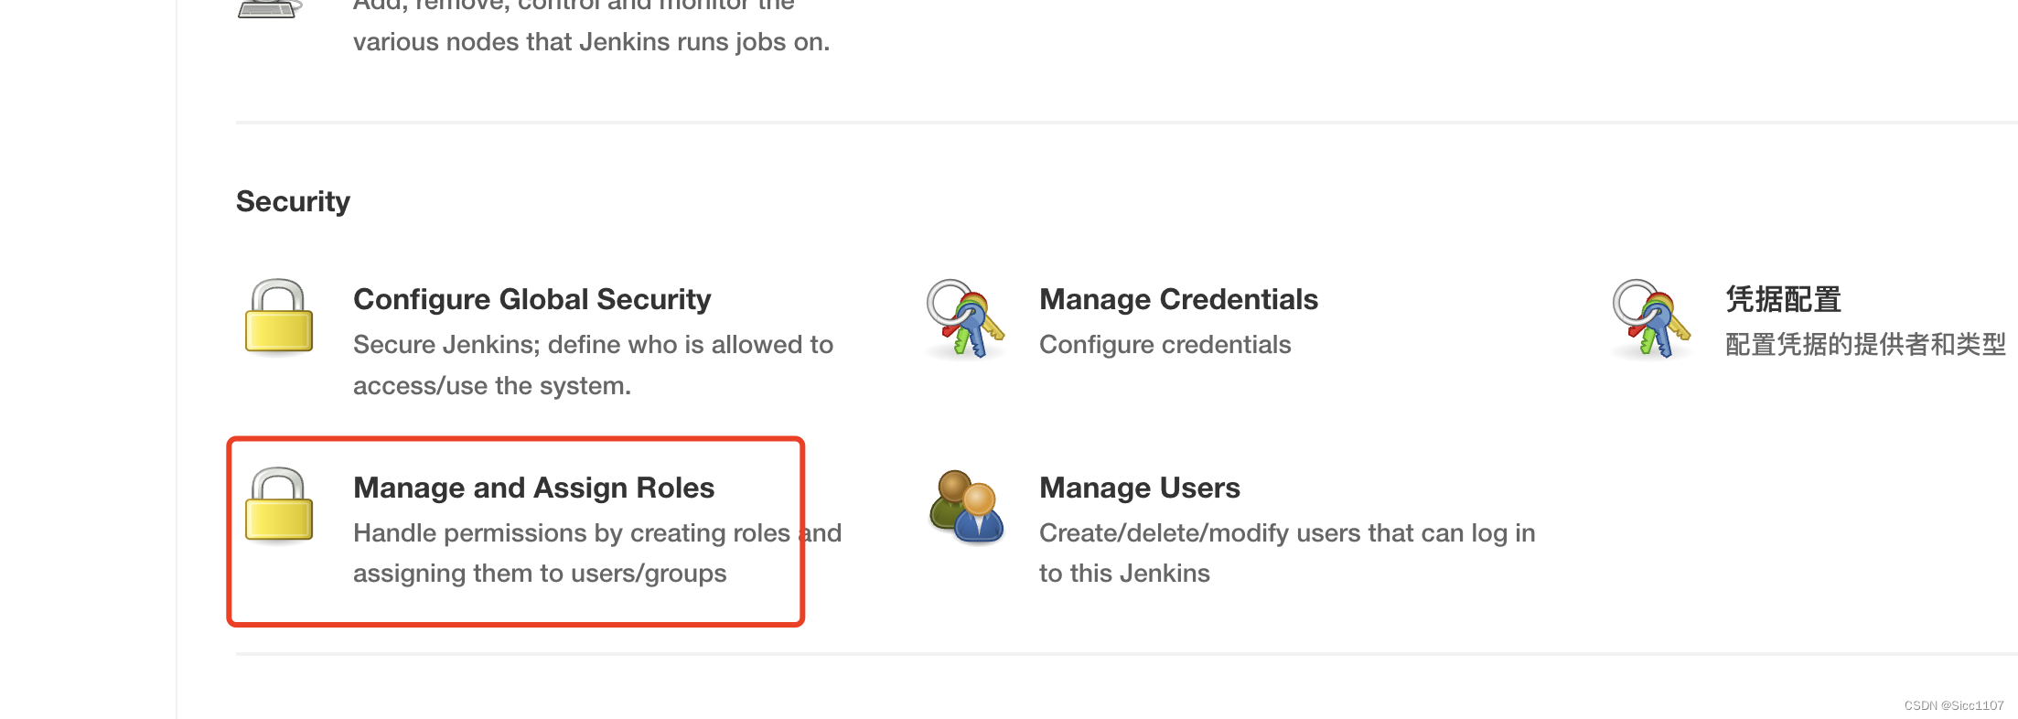Click the padlock icon for Manage and Assign Roles
The width and height of the screenshot is (2018, 719).
[279, 505]
